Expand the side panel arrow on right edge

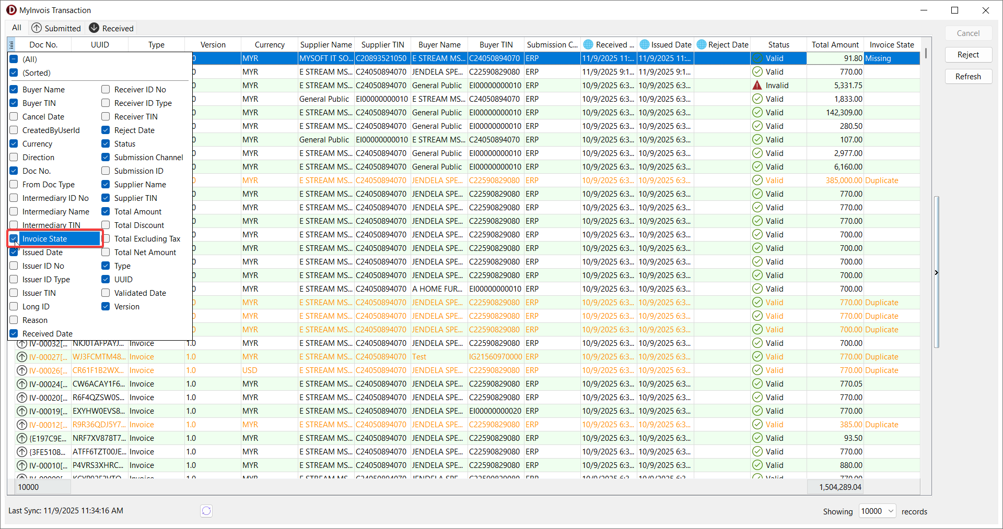[x=936, y=272]
